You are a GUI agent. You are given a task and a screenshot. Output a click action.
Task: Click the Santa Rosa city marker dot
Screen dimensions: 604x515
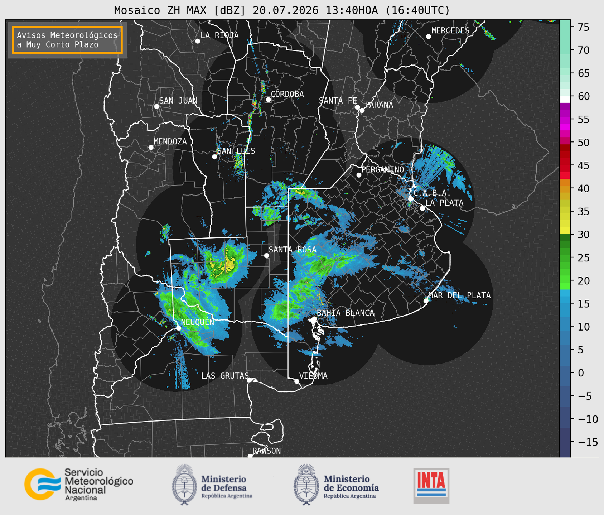point(266,255)
